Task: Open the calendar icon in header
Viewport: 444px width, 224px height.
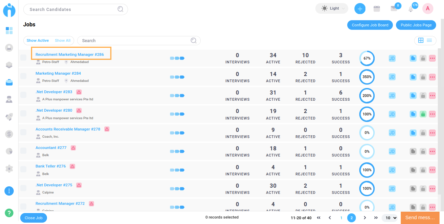Action: click(x=376, y=9)
